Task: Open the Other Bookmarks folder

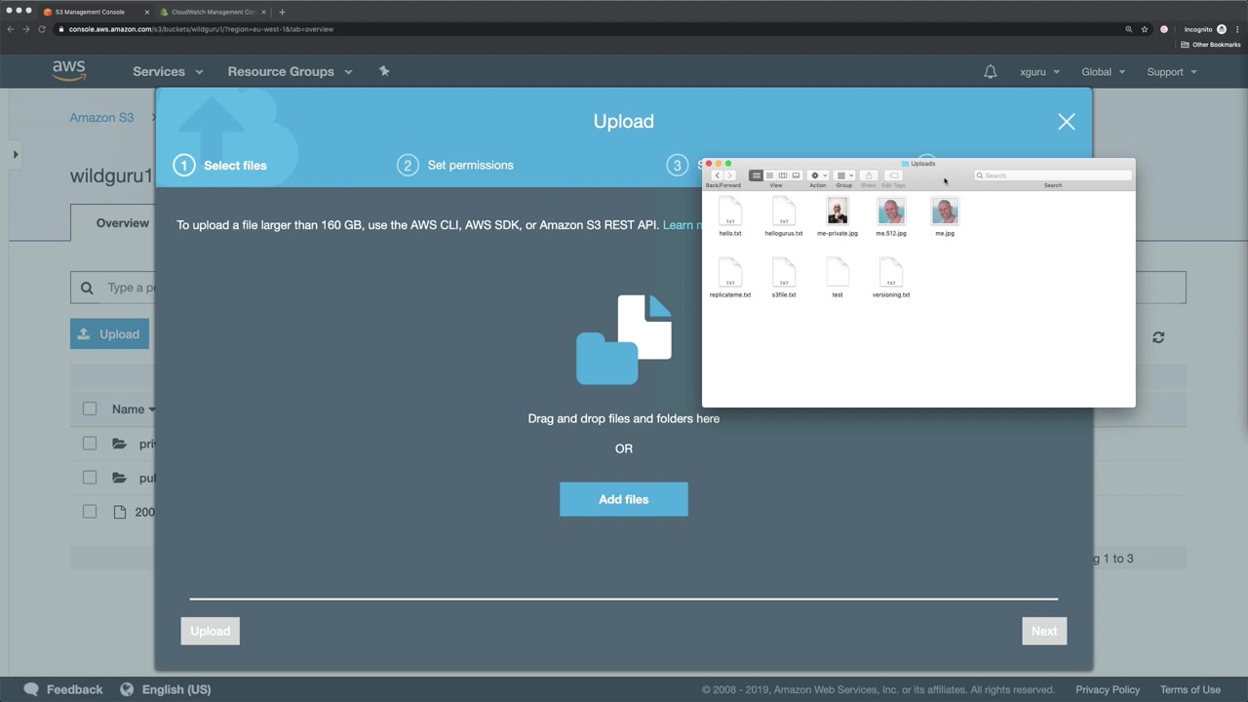Action: (x=1211, y=45)
